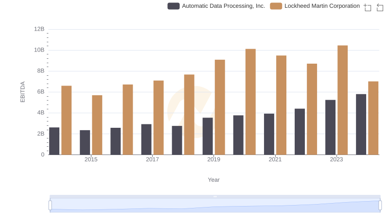Click the 8B y-axis label

pos(41,71)
